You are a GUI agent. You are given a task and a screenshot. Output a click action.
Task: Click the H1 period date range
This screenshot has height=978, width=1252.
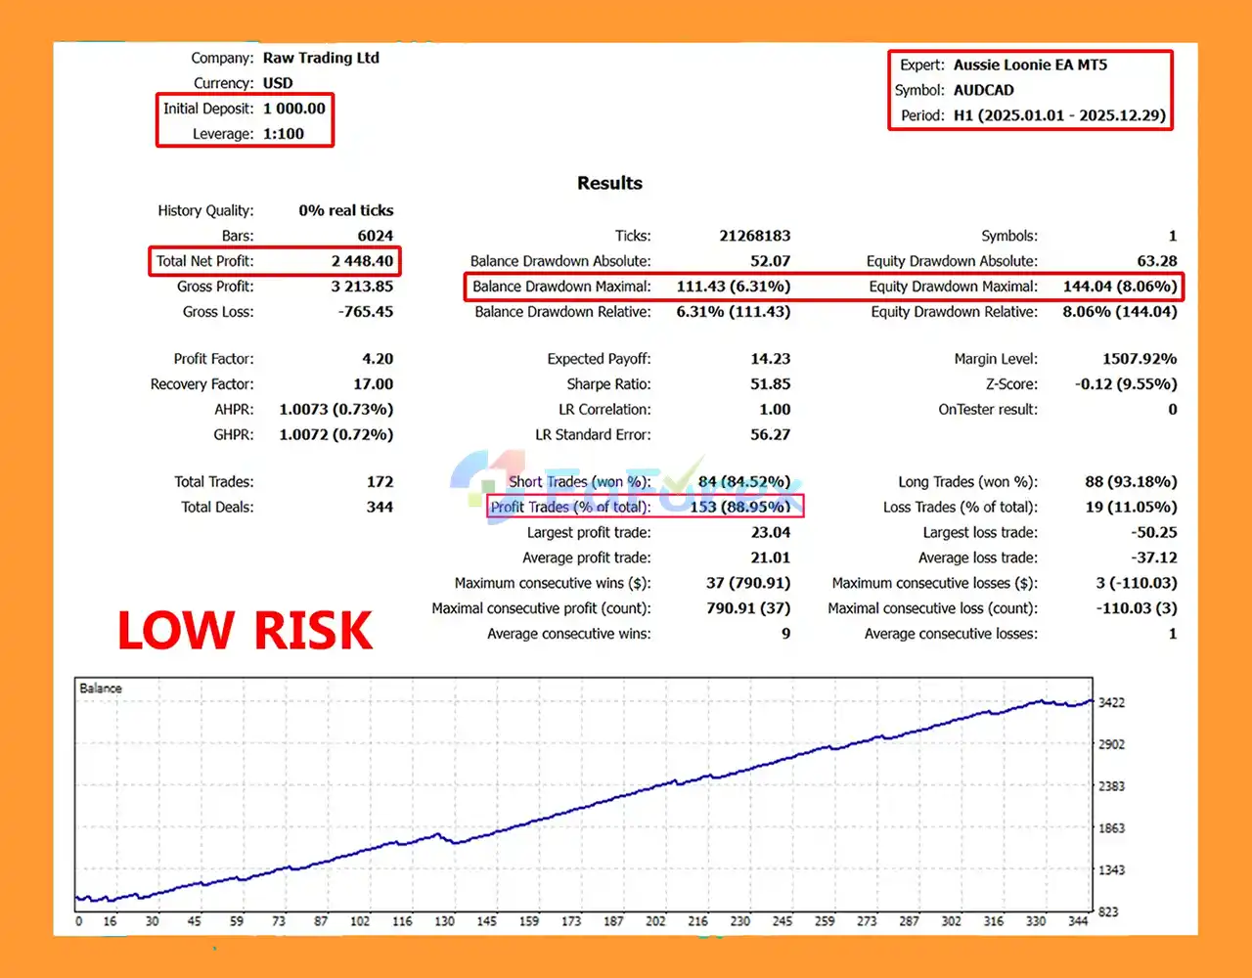tap(1059, 115)
